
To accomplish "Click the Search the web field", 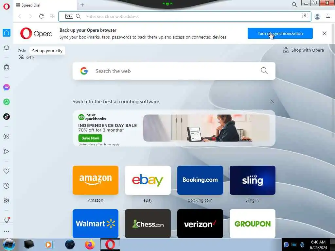I will pyautogui.click(x=174, y=71).
